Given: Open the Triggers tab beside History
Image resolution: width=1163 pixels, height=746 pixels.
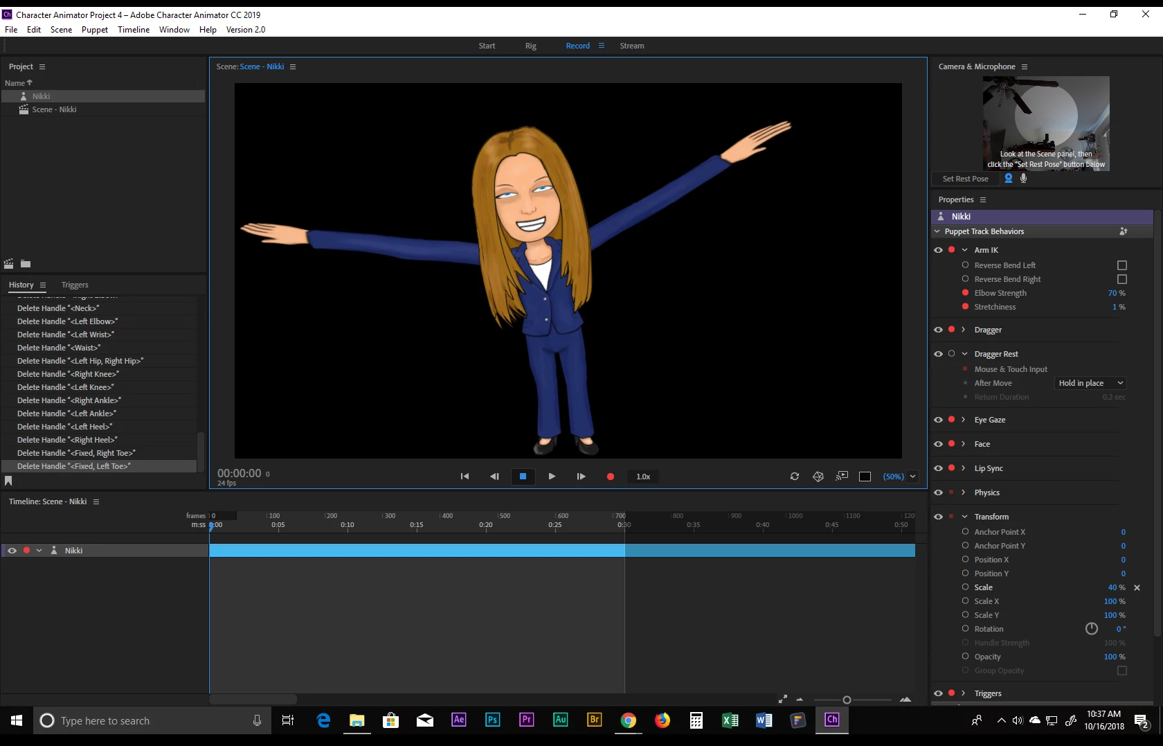Looking at the screenshot, I should [x=75, y=285].
